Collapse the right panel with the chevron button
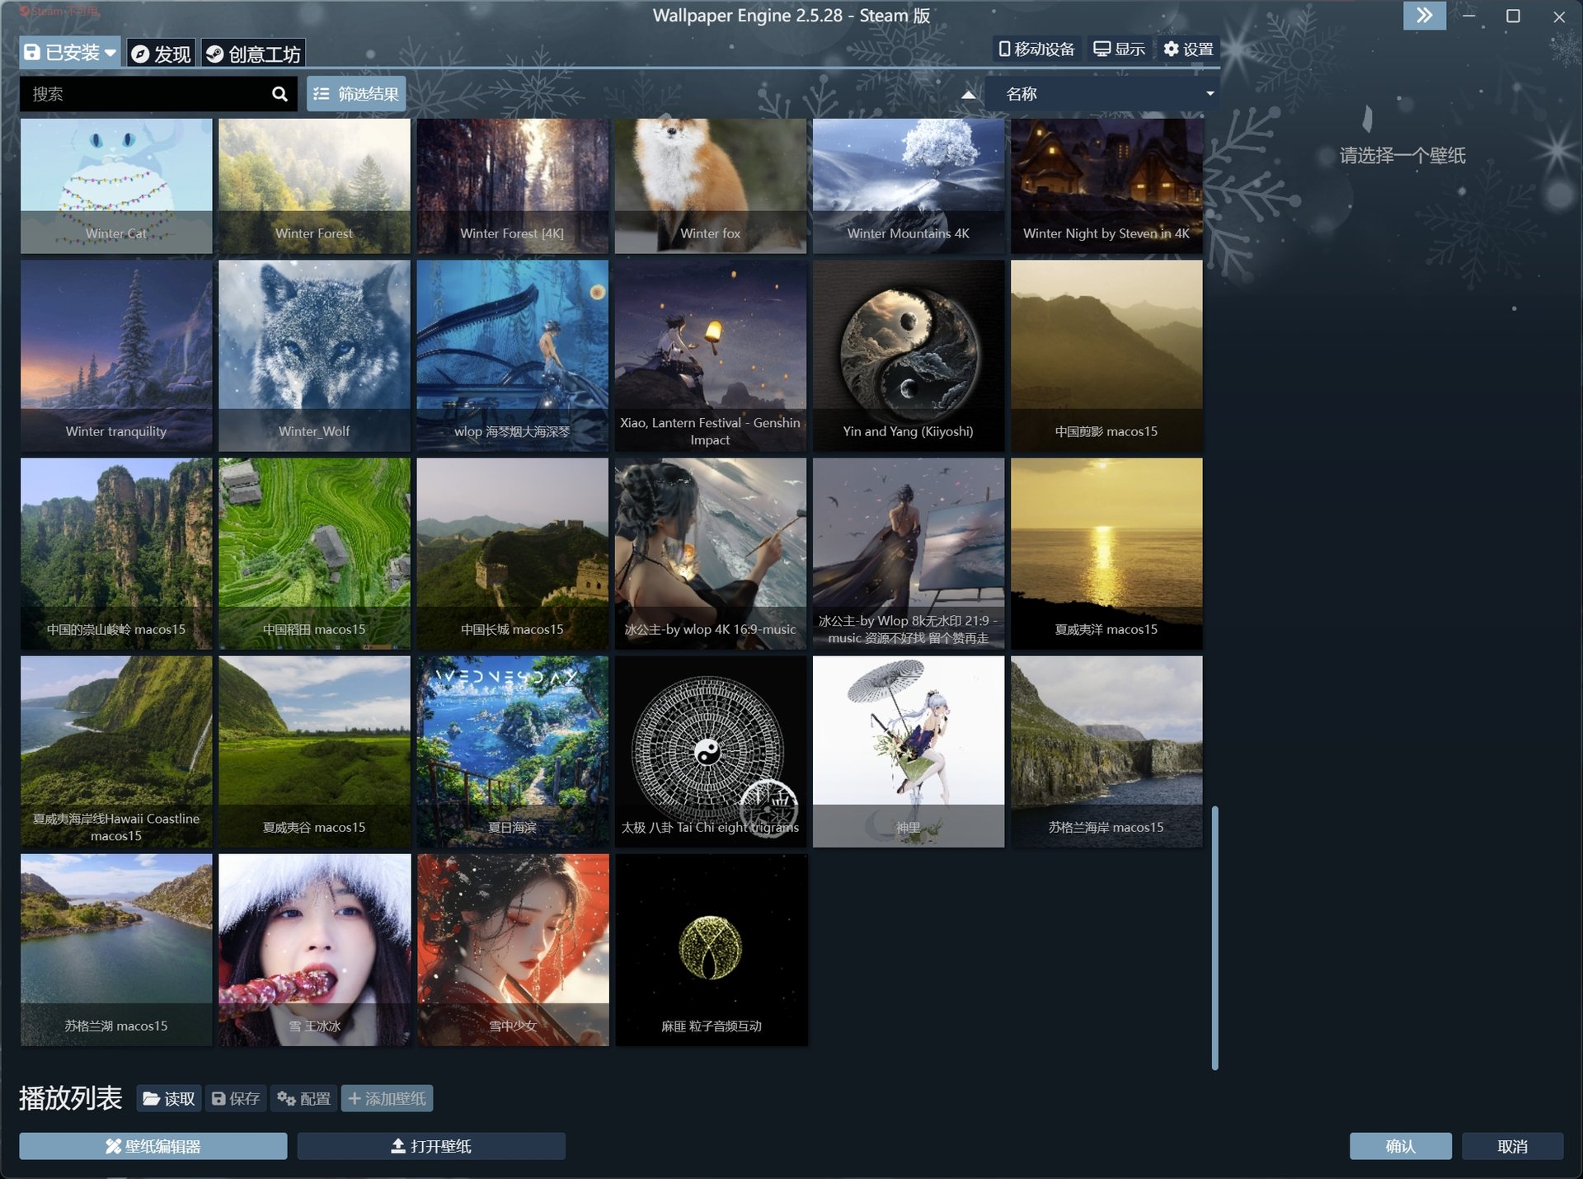 tap(1423, 16)
